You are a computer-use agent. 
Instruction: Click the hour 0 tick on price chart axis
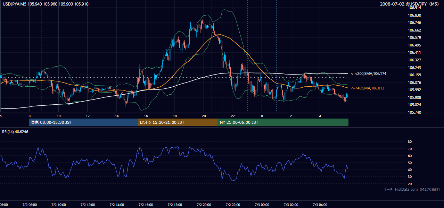click(262, 116)
